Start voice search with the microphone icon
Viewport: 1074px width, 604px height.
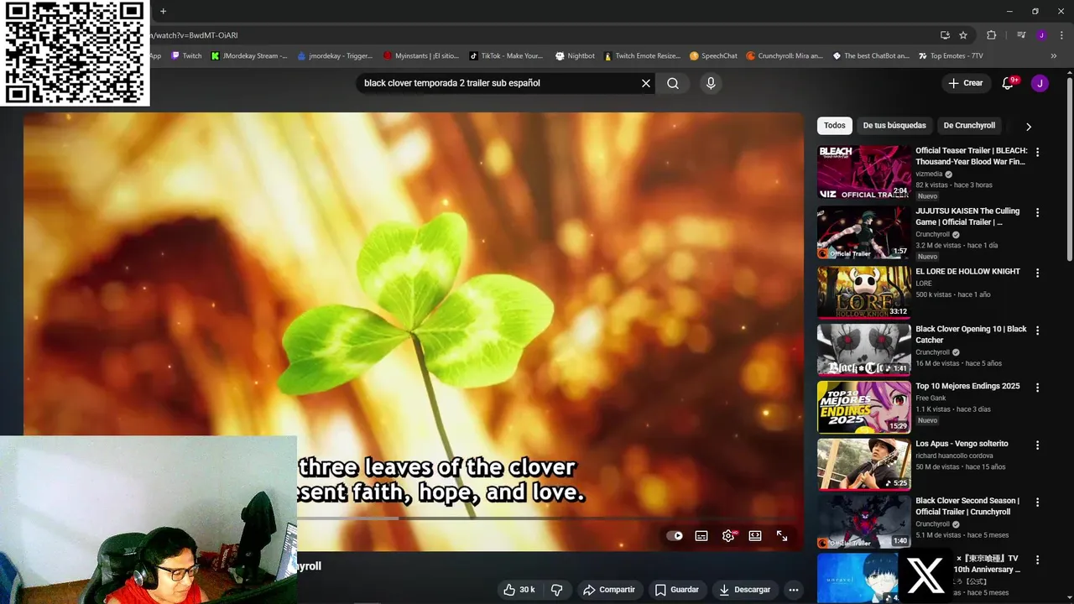point(711,83)
